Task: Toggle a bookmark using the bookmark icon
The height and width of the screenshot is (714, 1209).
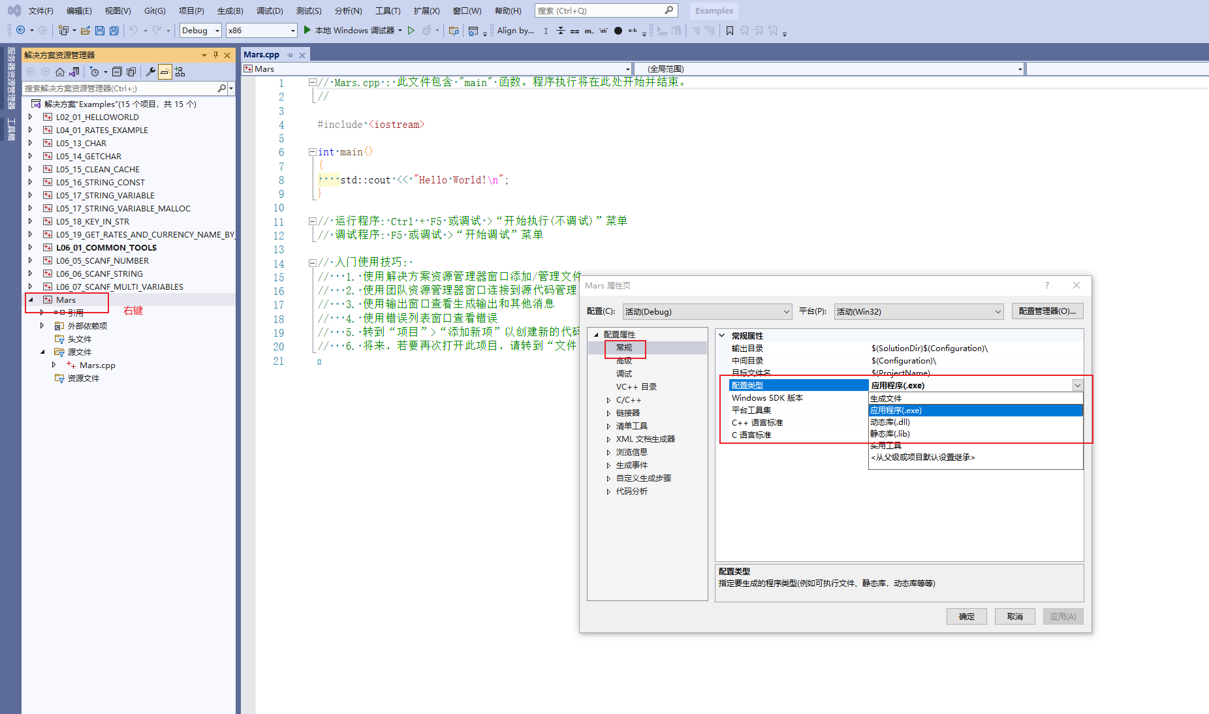Action: click(729, 30)
